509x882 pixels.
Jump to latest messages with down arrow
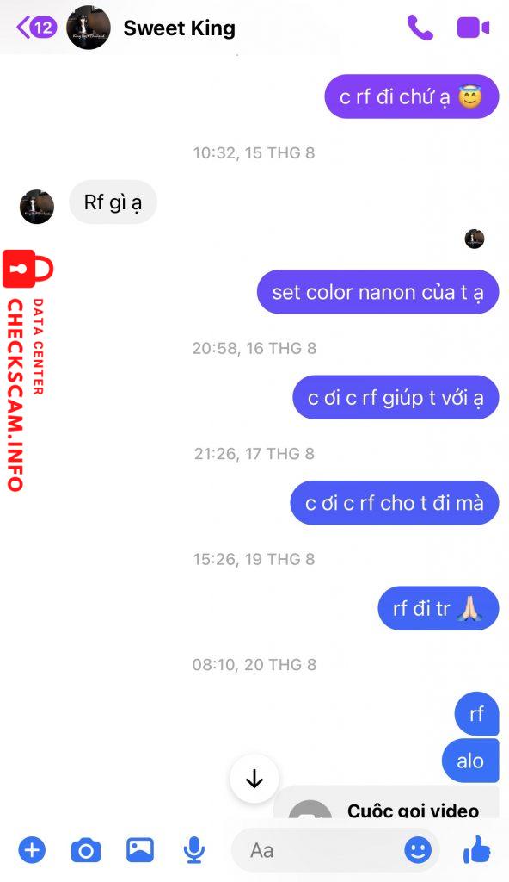click(x=254, y=779)
